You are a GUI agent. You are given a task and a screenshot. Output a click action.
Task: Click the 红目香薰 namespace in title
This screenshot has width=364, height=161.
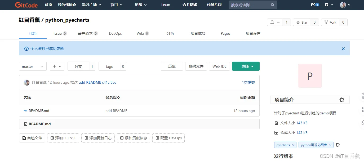click(29, 20)
